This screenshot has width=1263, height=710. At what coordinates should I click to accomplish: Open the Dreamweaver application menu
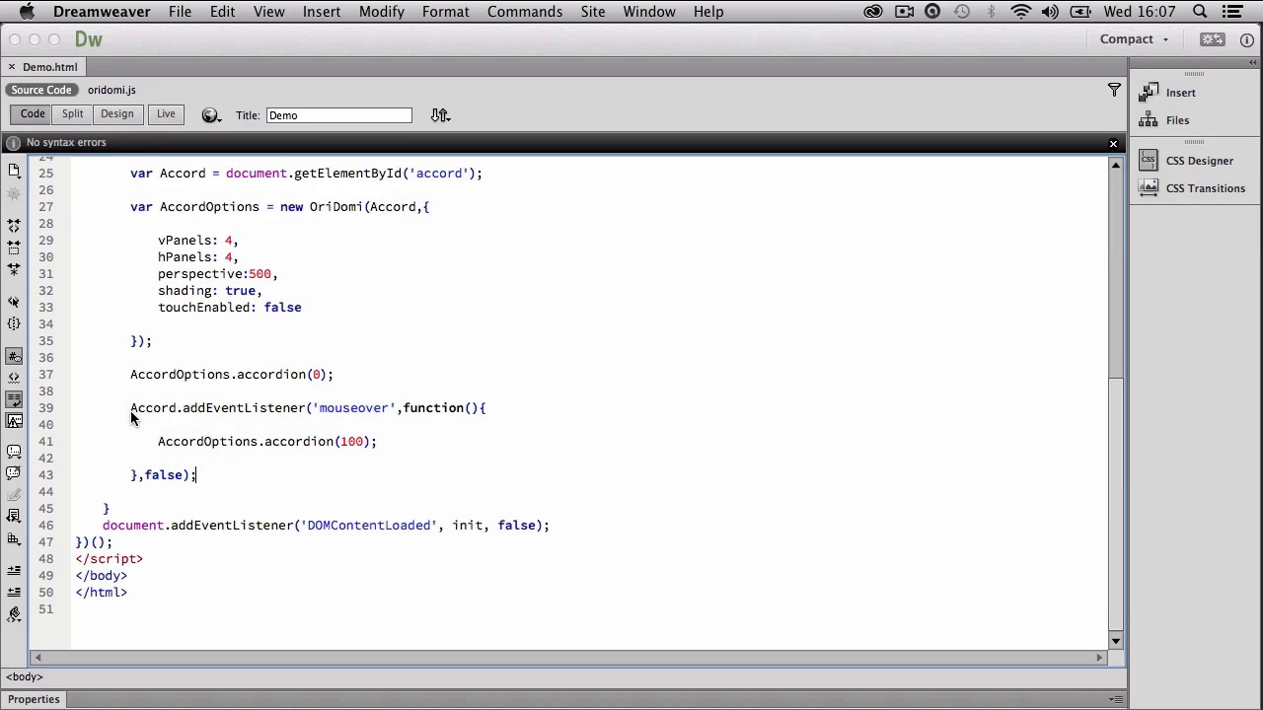[102, 12]
